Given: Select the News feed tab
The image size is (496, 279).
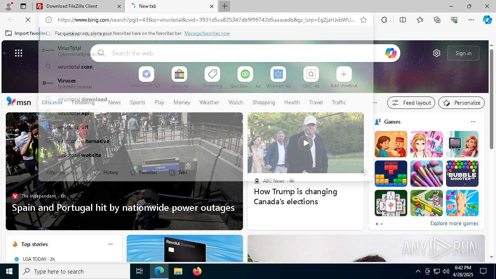Looking at the screenshot, I should coord(114,102).
